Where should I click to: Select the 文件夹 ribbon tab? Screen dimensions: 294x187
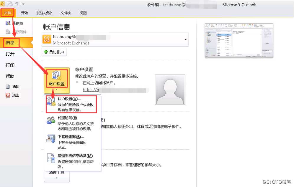coord(66,13)
